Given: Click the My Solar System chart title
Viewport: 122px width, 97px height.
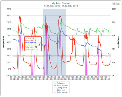Looking at the screenshot, I should 61,4.
